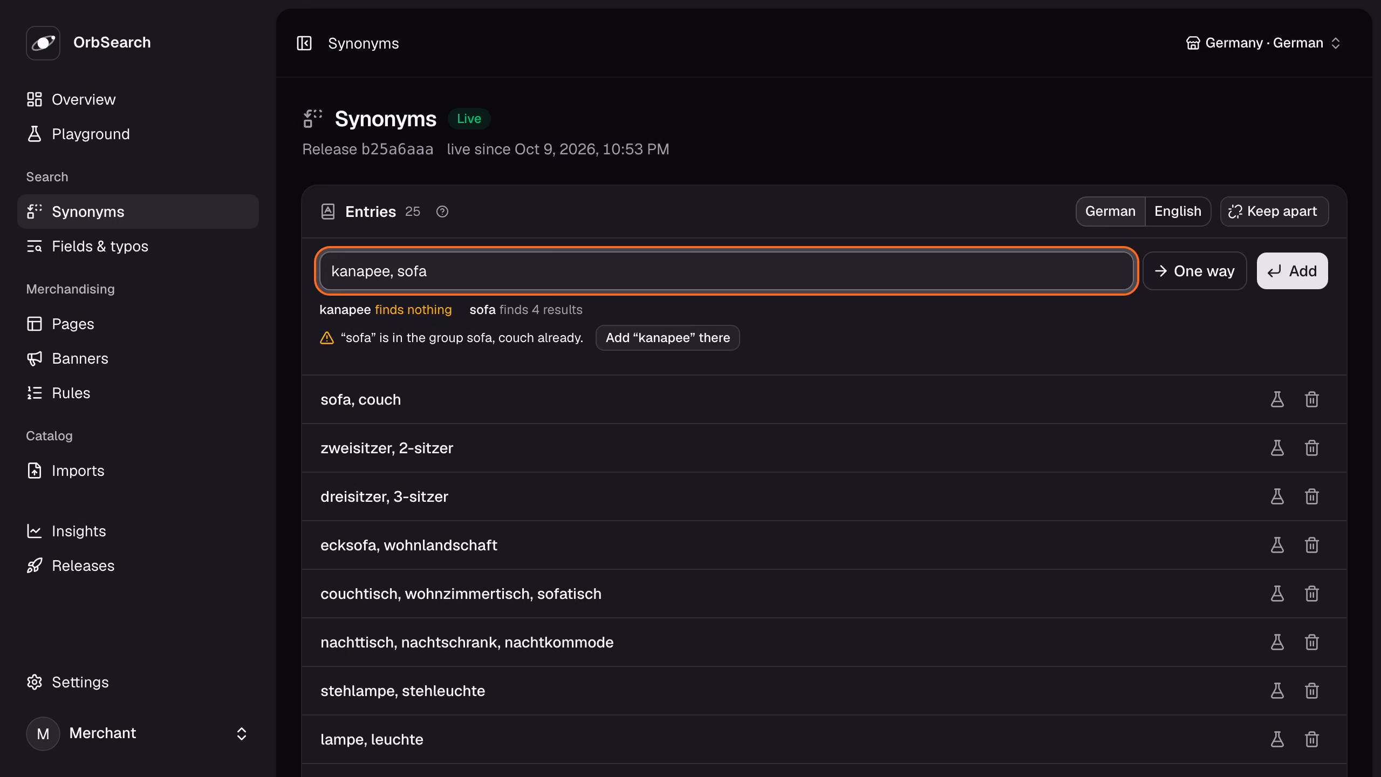
Task: Test the dreisitzer, 3-sitzer entry flask icon
Action: pyautogui.click(x=1277, y=496)
